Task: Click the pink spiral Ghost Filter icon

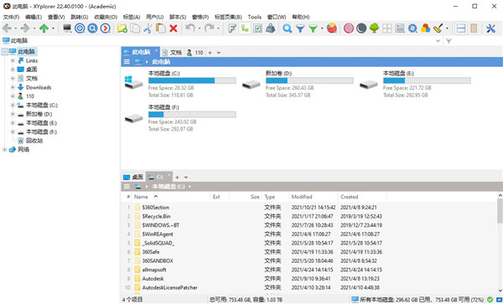Action: pyautogui.click(x=349, y=28)
